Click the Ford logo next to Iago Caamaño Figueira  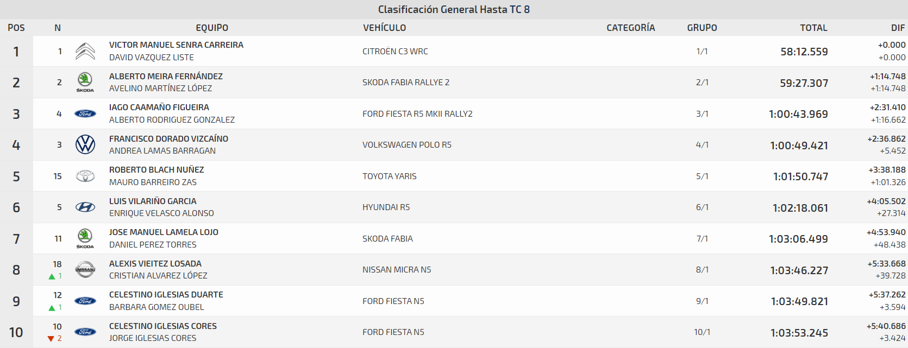85,113
